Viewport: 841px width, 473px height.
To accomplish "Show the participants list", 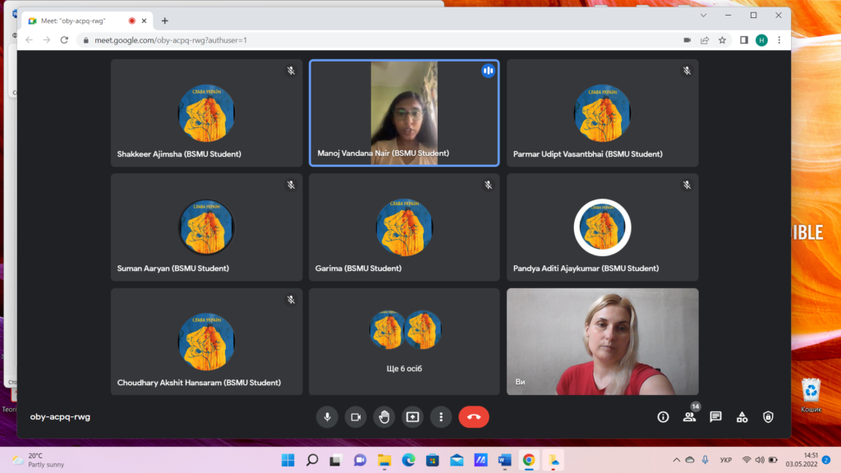I will [x=689, y=417].
